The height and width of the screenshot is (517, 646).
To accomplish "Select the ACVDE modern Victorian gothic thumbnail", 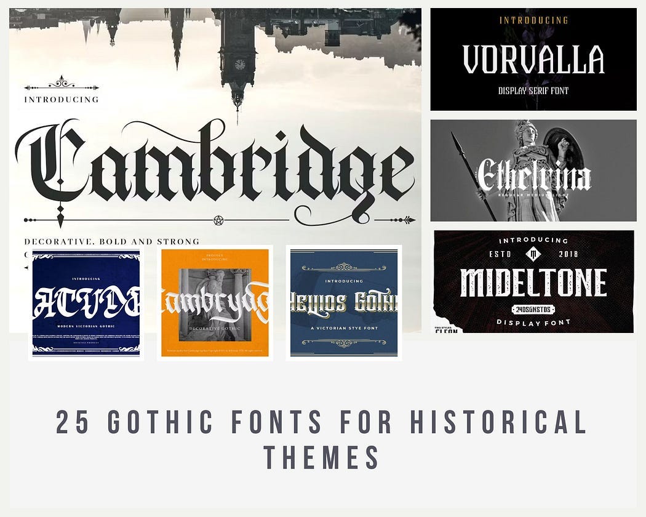I will 87,303.
